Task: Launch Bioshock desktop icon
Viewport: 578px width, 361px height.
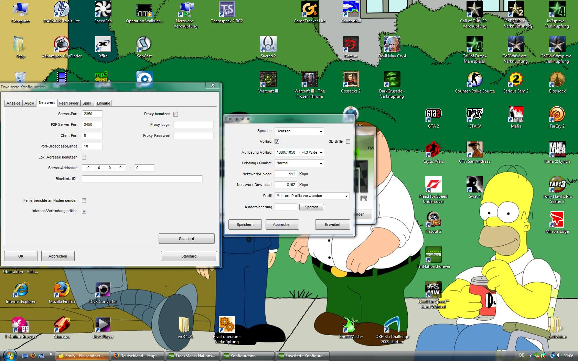Action: [557, 83]
